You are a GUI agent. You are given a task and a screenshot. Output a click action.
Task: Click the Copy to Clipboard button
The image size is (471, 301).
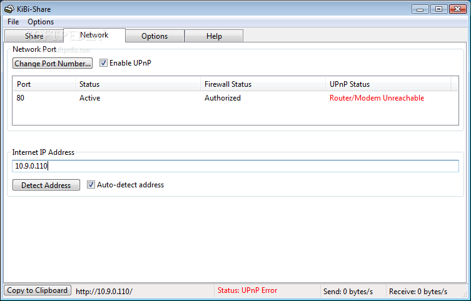click(38, 290)
